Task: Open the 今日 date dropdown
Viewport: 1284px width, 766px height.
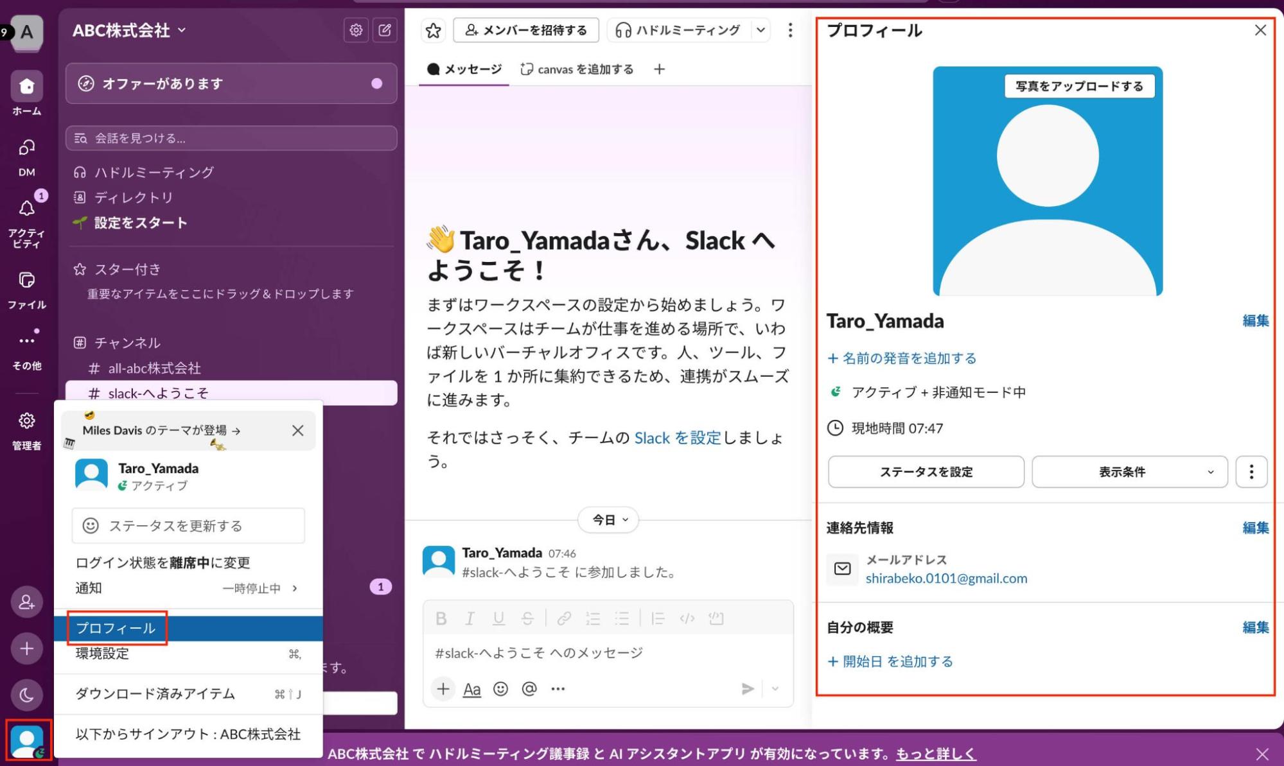Action: [x=608, y=520]
